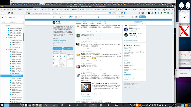Click the Firefox forward arrow
This screenshot has width=191, height=107.
[x=6, y=13]
